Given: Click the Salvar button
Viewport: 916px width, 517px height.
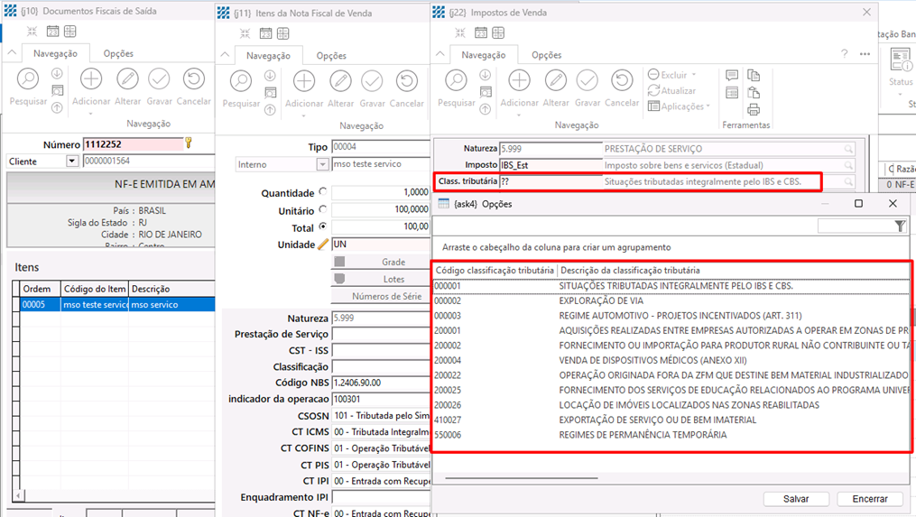Looking at the screenshot, I should pos(795,499).
